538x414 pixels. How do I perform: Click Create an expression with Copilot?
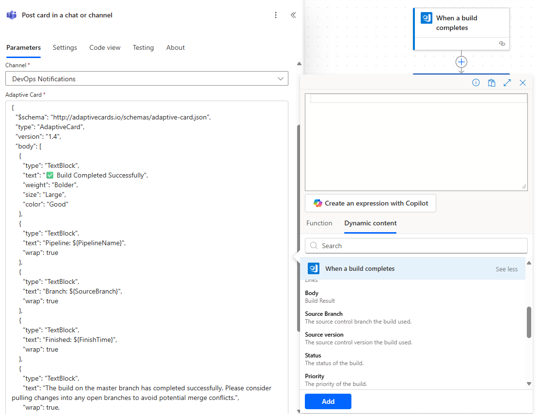370,203
